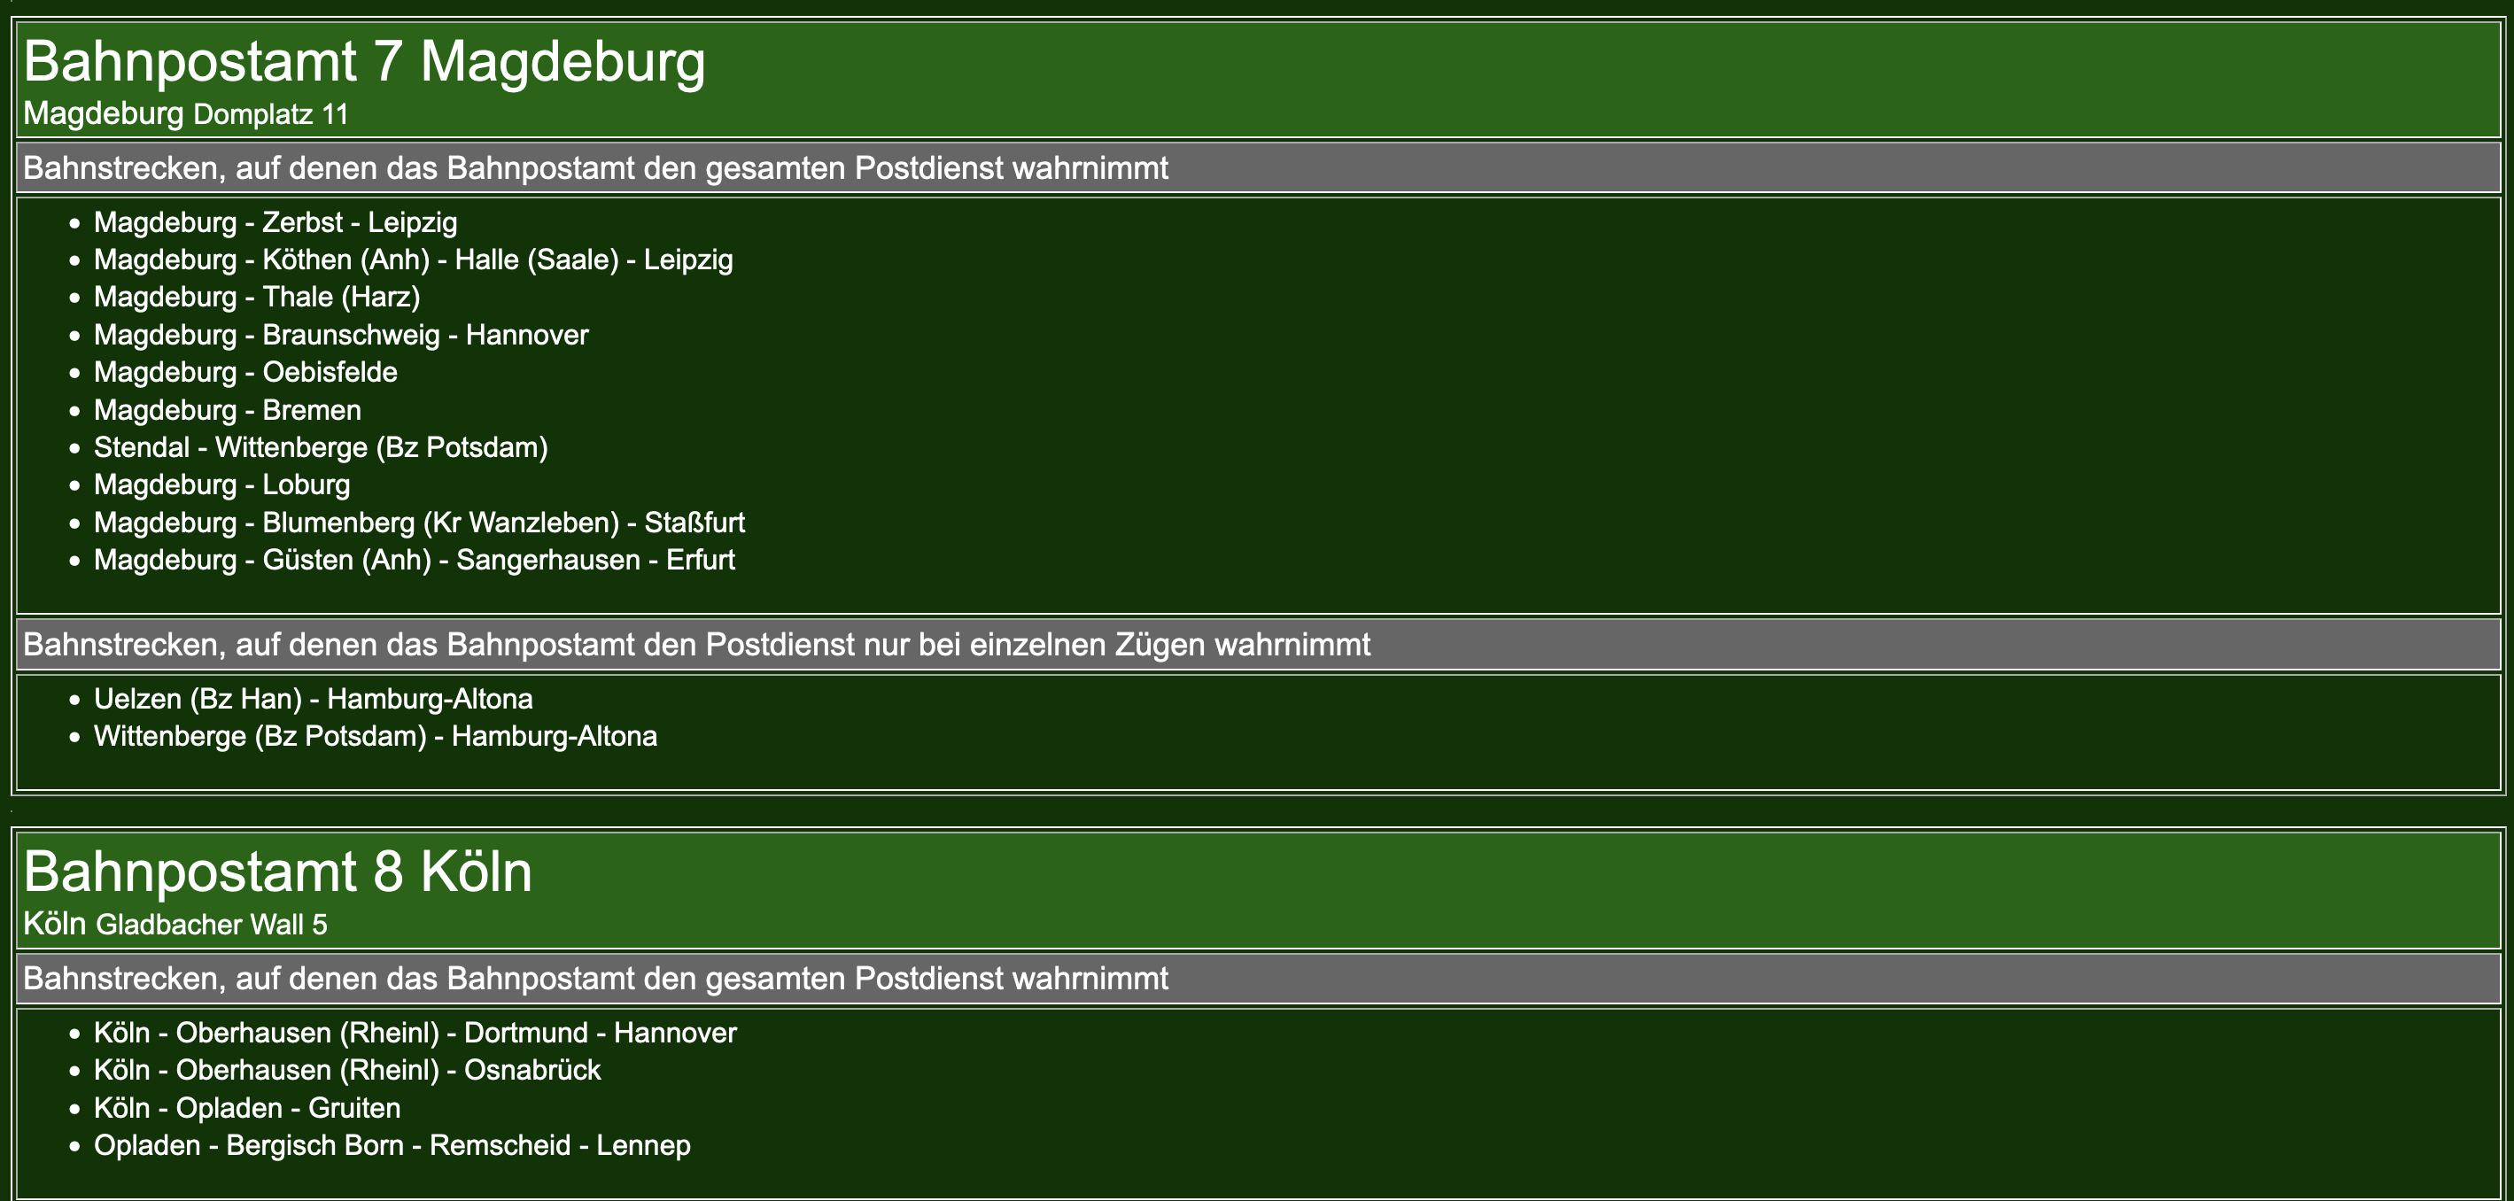Select Stendal - Wittenberge (Bz Potsdam) entry

click(x=320, y=447)
